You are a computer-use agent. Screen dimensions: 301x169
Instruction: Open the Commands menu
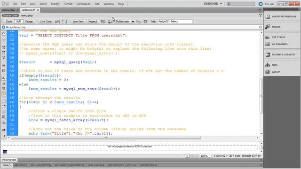[84, 4]
